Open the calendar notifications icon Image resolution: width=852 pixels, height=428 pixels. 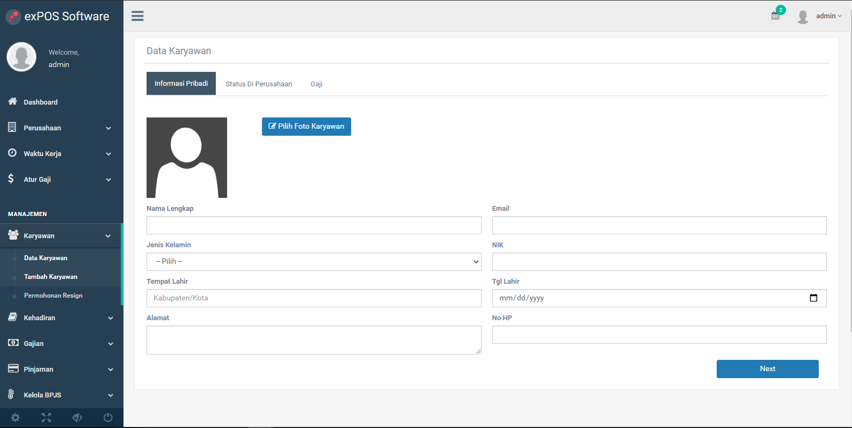click(x=775, y=16)
